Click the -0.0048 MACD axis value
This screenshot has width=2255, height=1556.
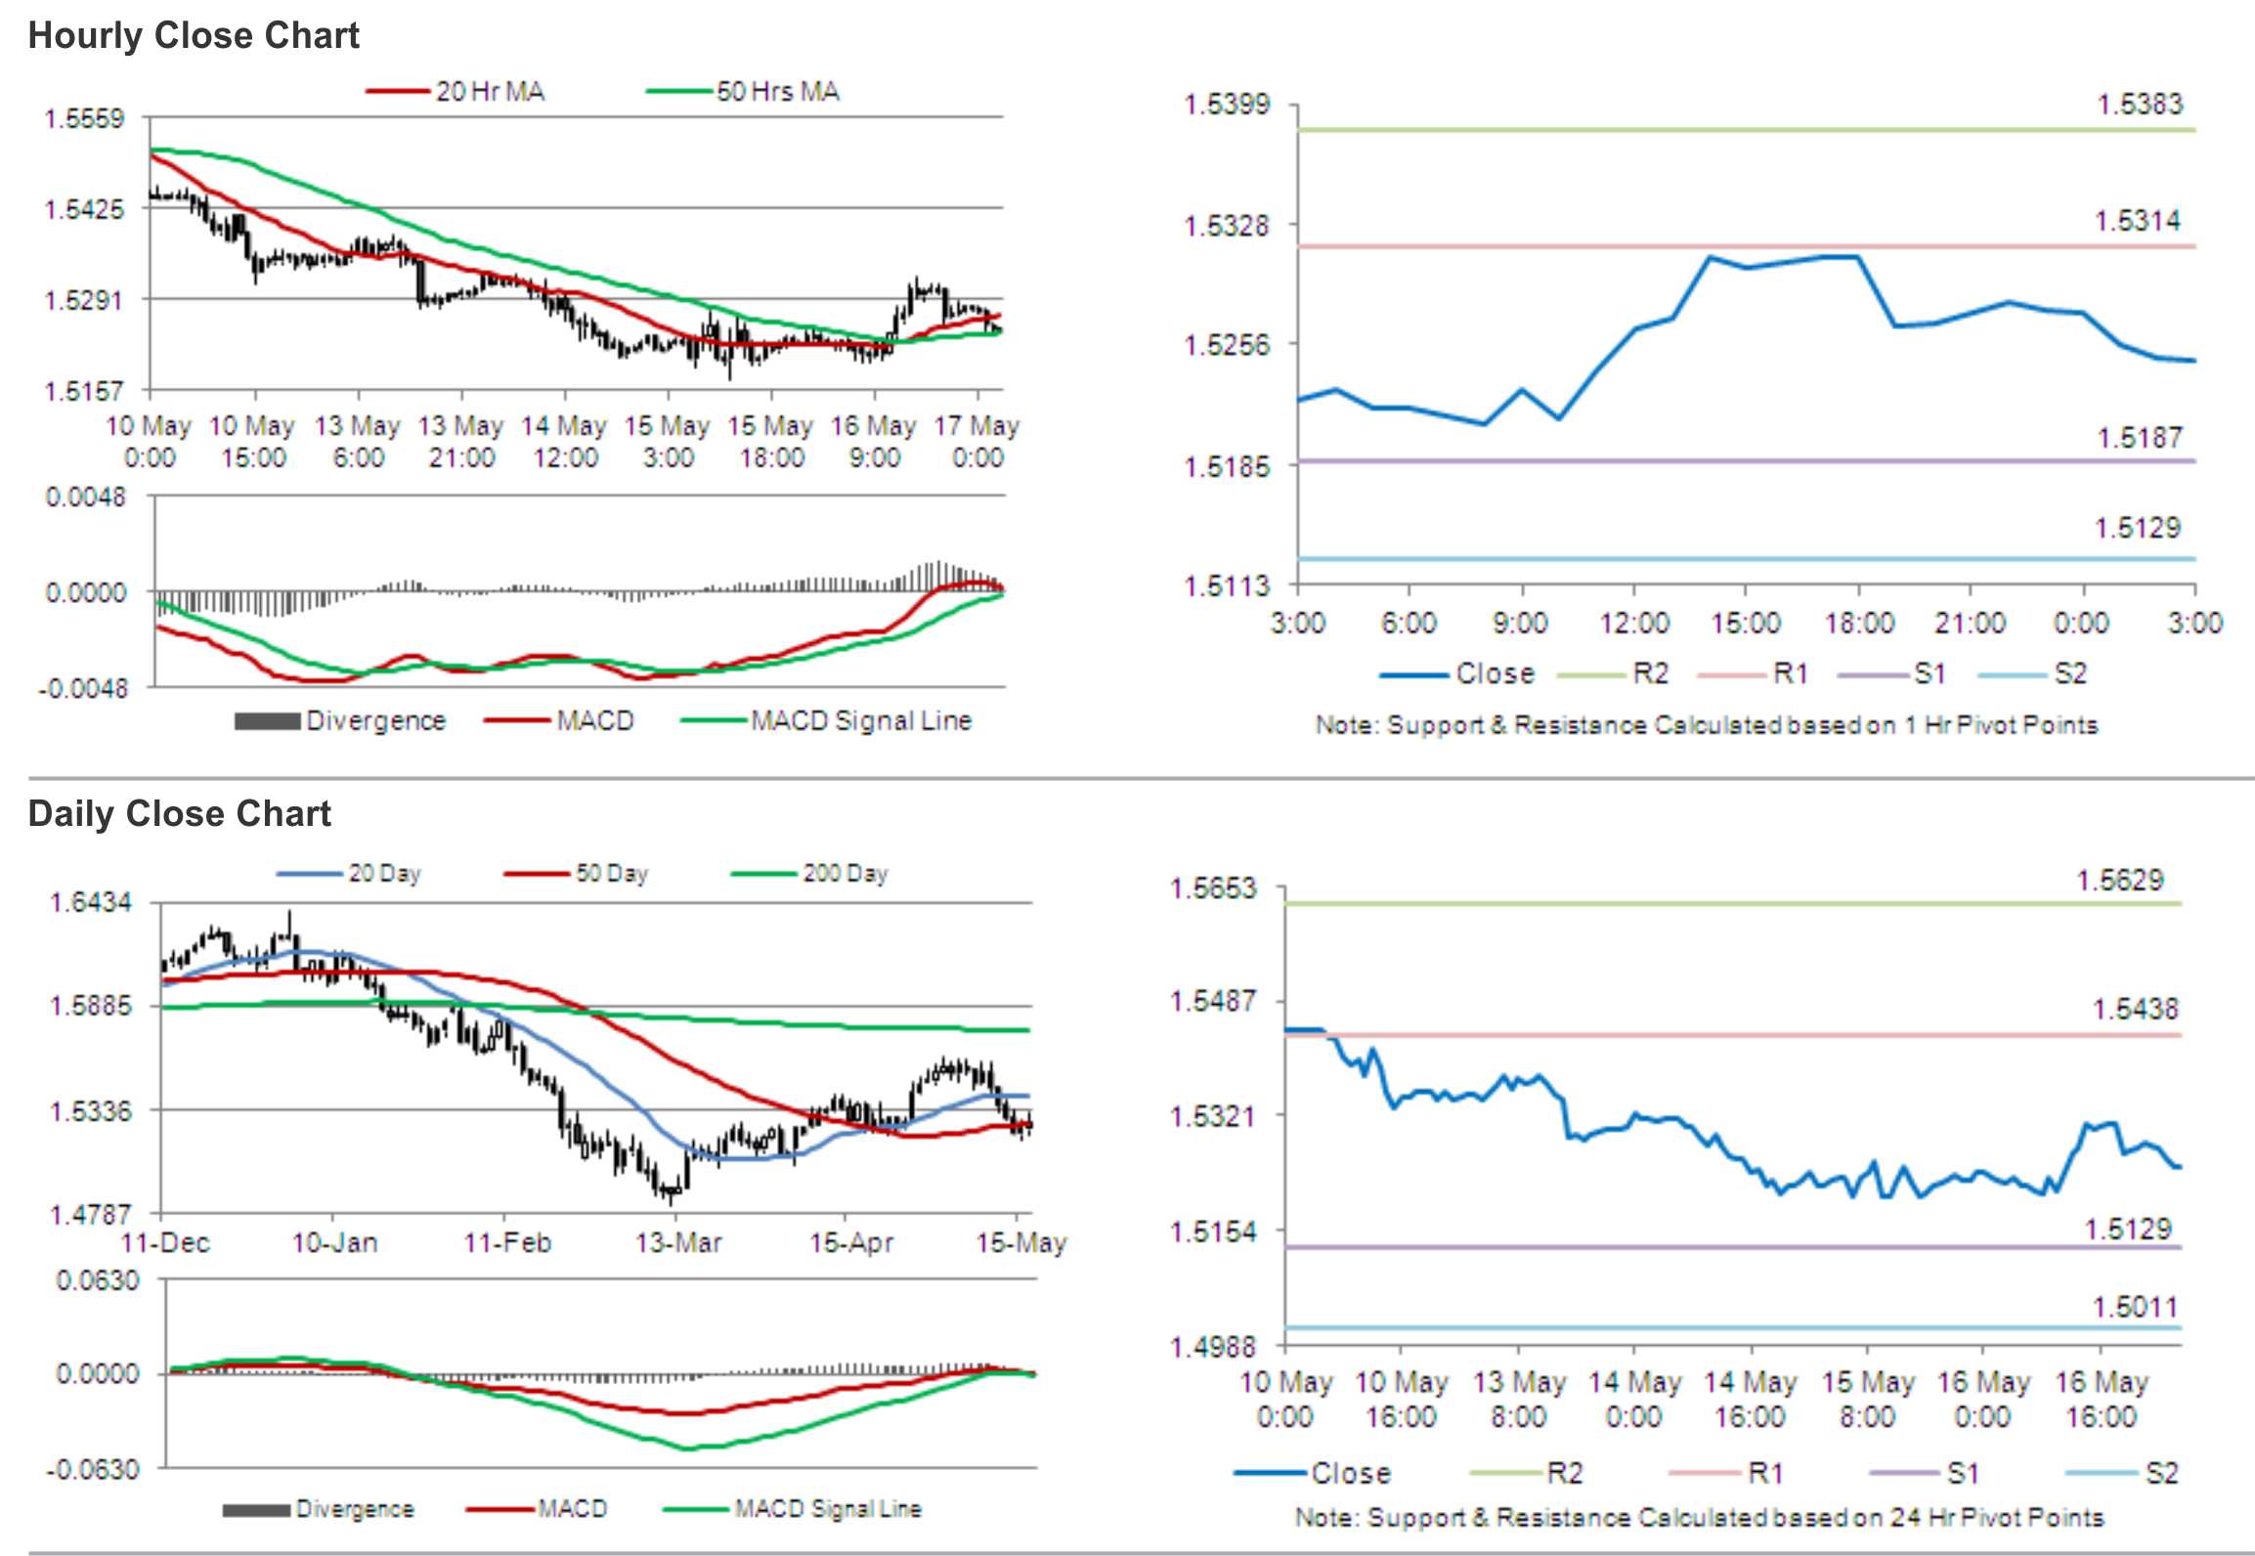83,689
